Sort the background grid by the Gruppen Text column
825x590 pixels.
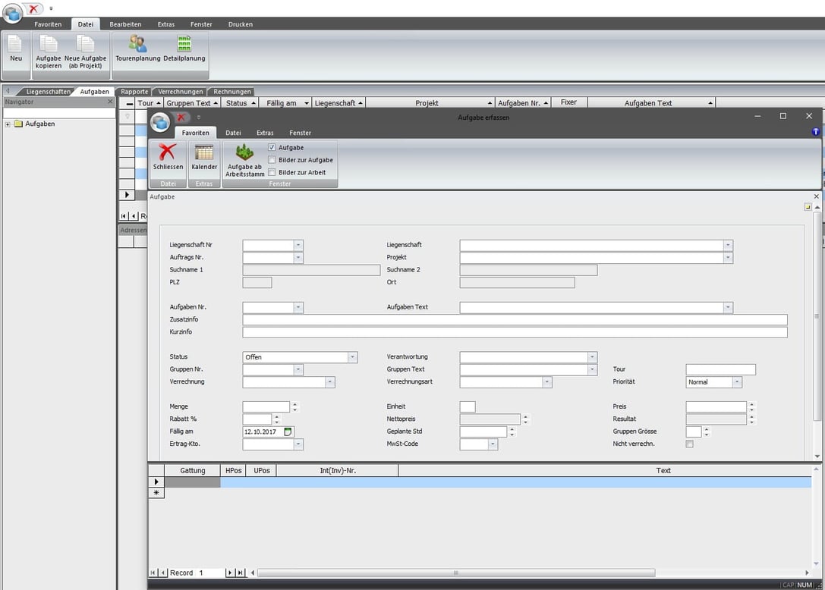[x=191, y=103]
